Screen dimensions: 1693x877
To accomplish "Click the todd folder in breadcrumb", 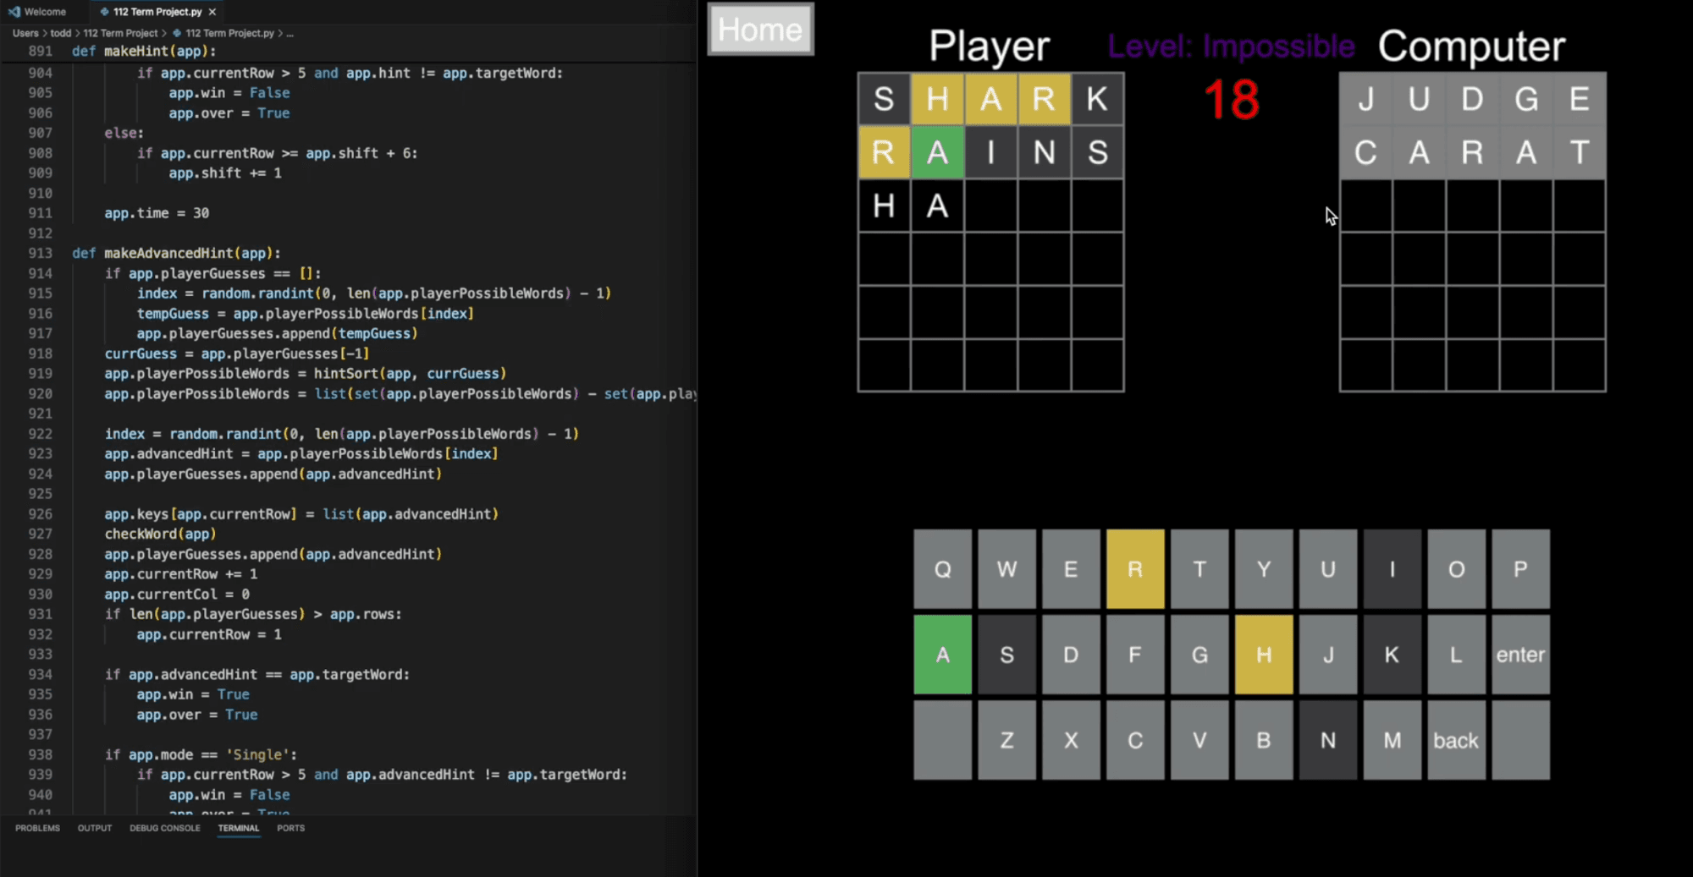I will [x=61, y=33].
